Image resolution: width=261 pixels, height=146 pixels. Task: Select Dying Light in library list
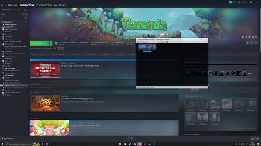pyautogui.click(x=8, y=37)
